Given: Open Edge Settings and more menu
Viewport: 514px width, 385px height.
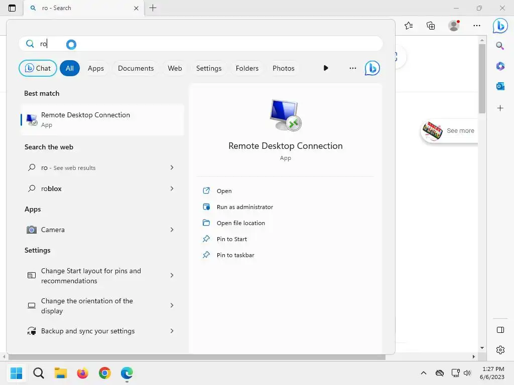Looking at the screenshot, I should pos(477,26).
